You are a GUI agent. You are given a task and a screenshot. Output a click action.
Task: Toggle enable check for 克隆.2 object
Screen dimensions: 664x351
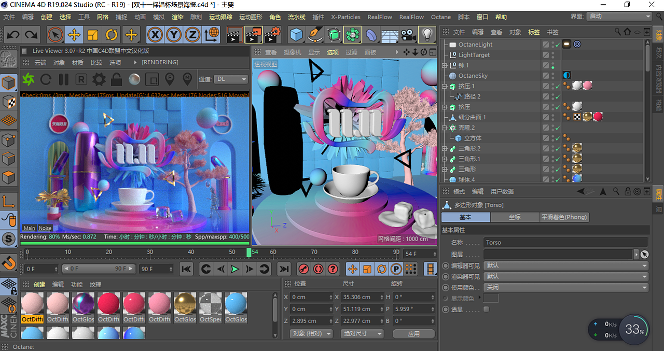557,128
